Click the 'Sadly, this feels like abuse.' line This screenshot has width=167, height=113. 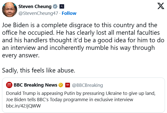tap(39, 70)
